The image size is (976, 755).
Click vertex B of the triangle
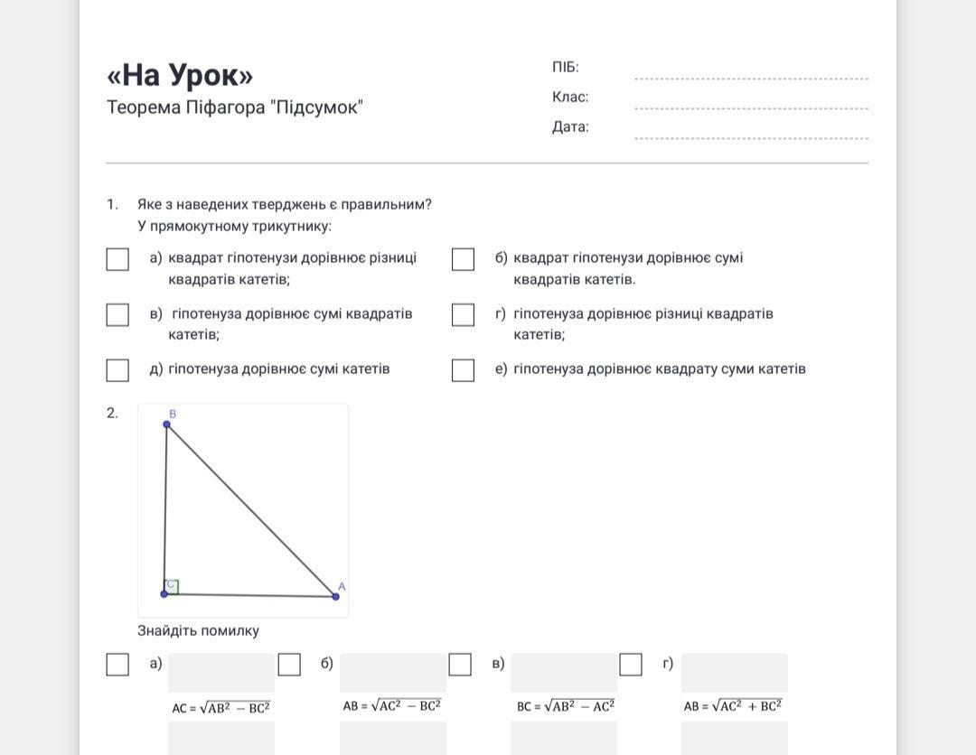[166, 424]
